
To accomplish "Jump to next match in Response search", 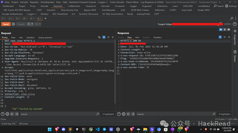I will click(x=133, y=114).
